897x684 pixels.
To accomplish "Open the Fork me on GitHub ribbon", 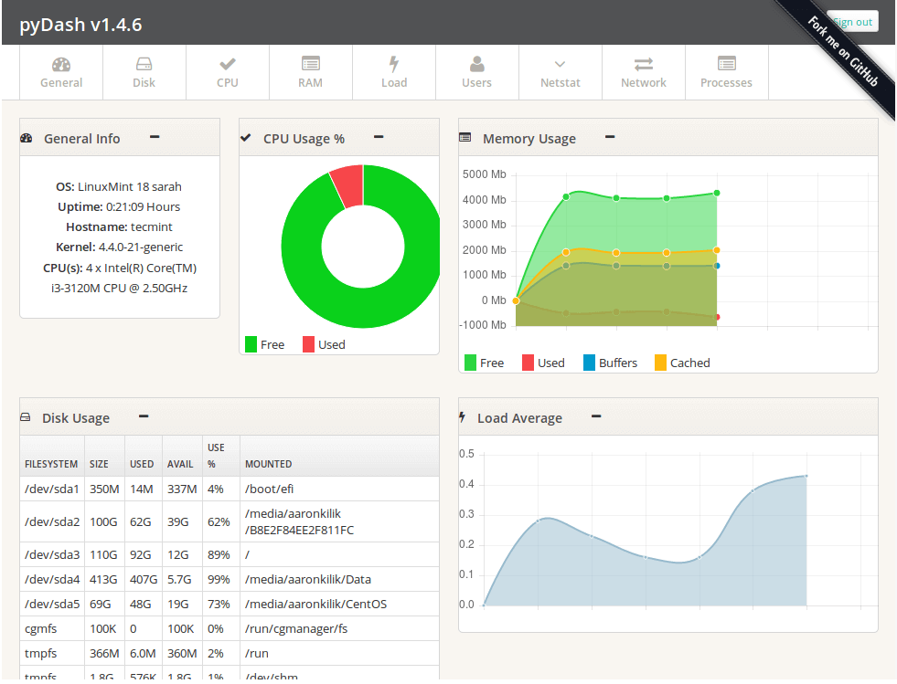I will point(843,52).
